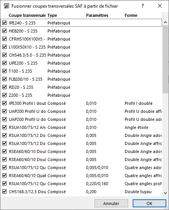Click the 0,010 parameter in IPE300 row

91,103
